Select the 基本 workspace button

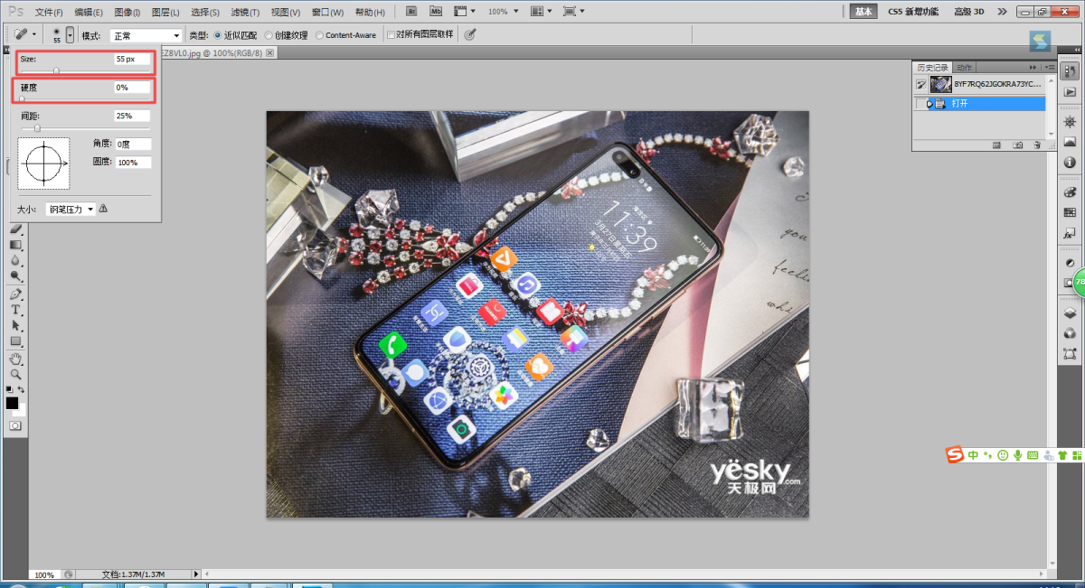click(x=863, y=12)
